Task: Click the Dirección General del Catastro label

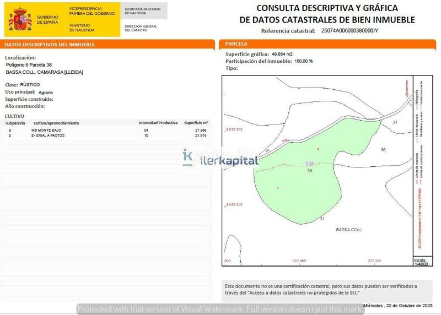Action: pyautogui.click(x=141, y=28)
